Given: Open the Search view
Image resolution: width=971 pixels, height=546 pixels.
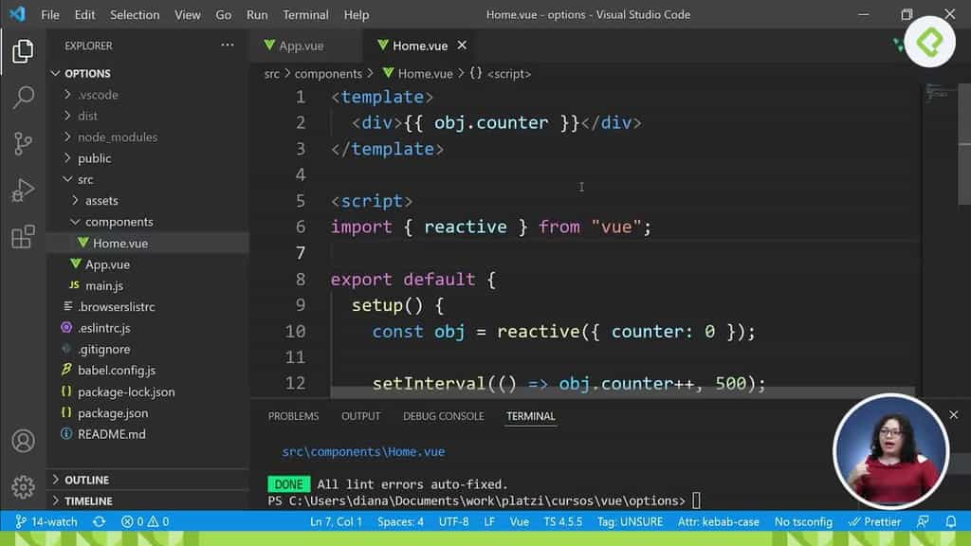Looking at the screenshot, I should 24,98.
